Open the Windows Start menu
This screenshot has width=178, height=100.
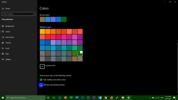3,97
